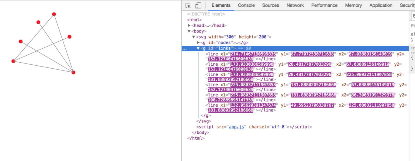Screen dimensions: 415x161
Task: Switch to the Performance tab
Action: [x=324, y=5]
